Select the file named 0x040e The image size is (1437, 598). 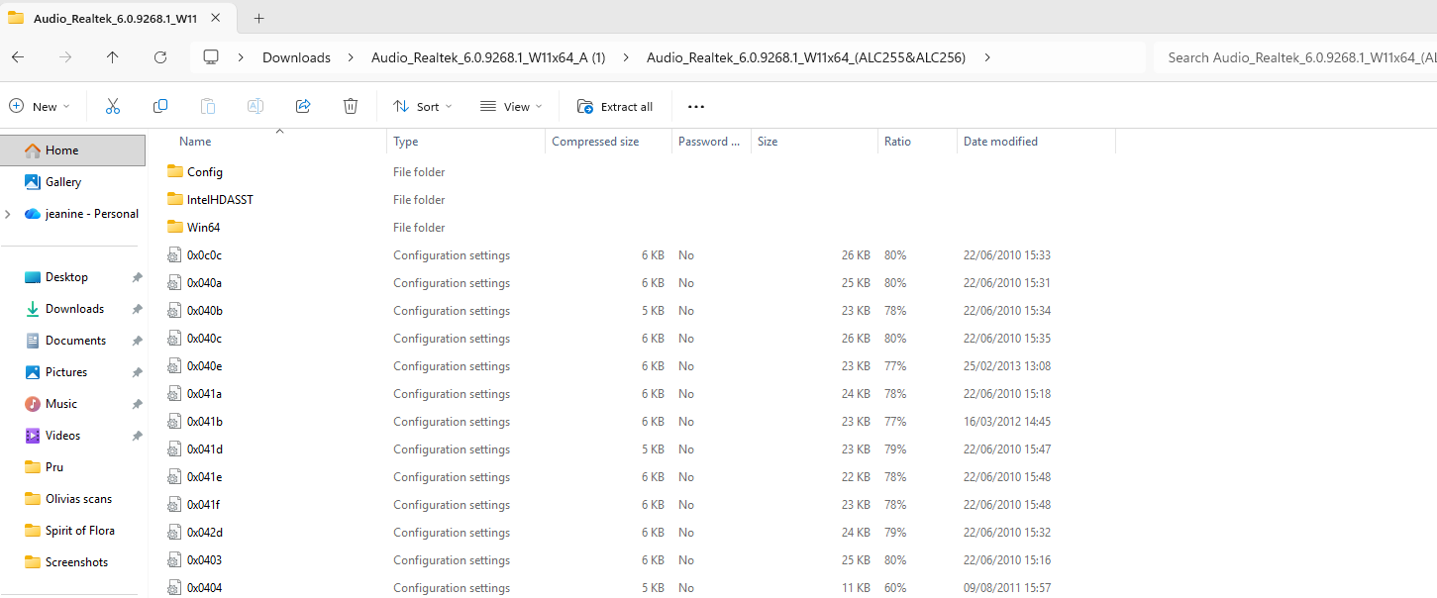(204, 366)
